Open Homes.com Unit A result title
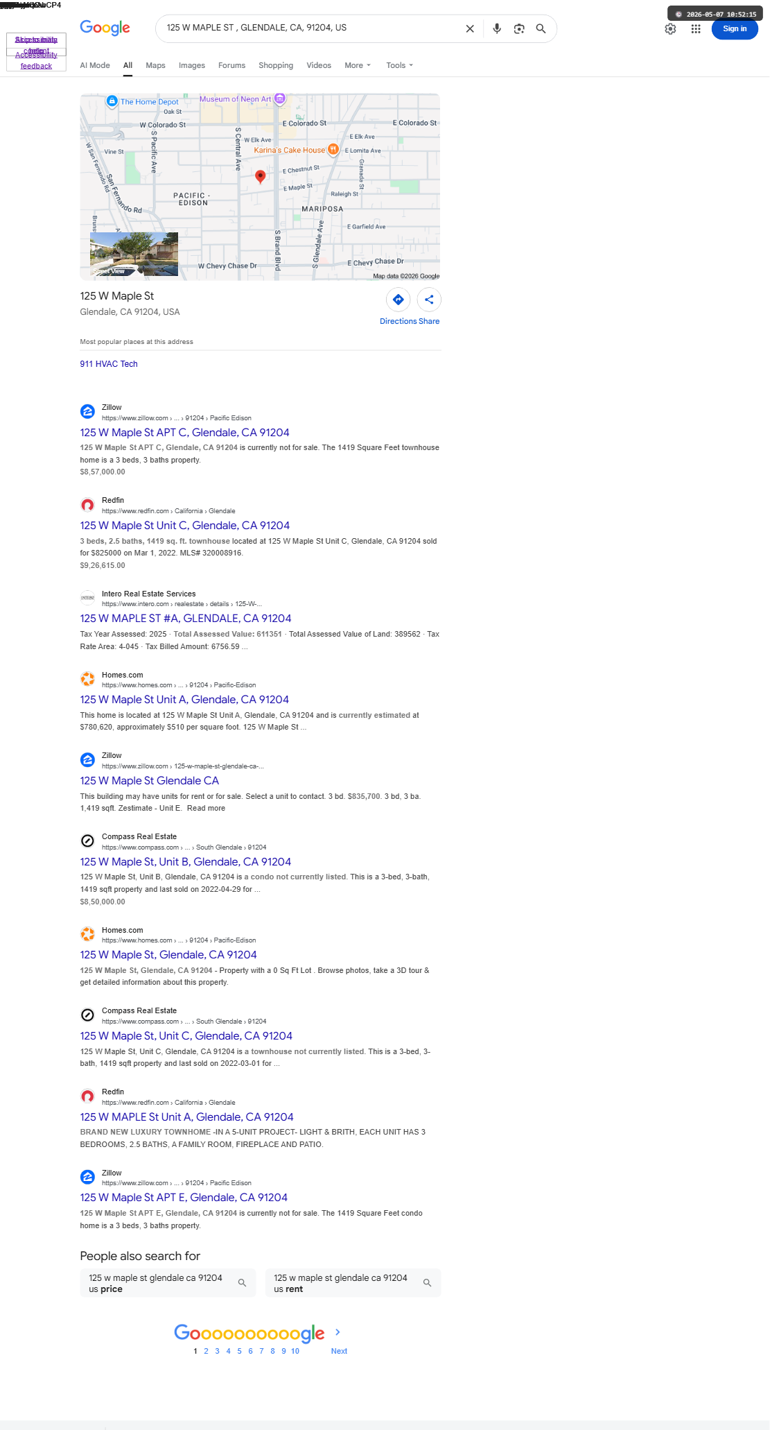Image resolution: width=779 pixels, height=1430 pixels. [184, 700]
